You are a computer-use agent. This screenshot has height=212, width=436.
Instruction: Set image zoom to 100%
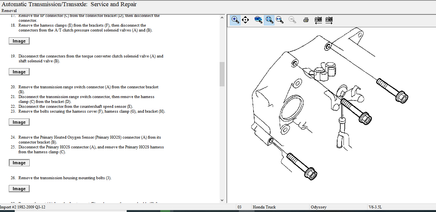[x=258, y=20]
